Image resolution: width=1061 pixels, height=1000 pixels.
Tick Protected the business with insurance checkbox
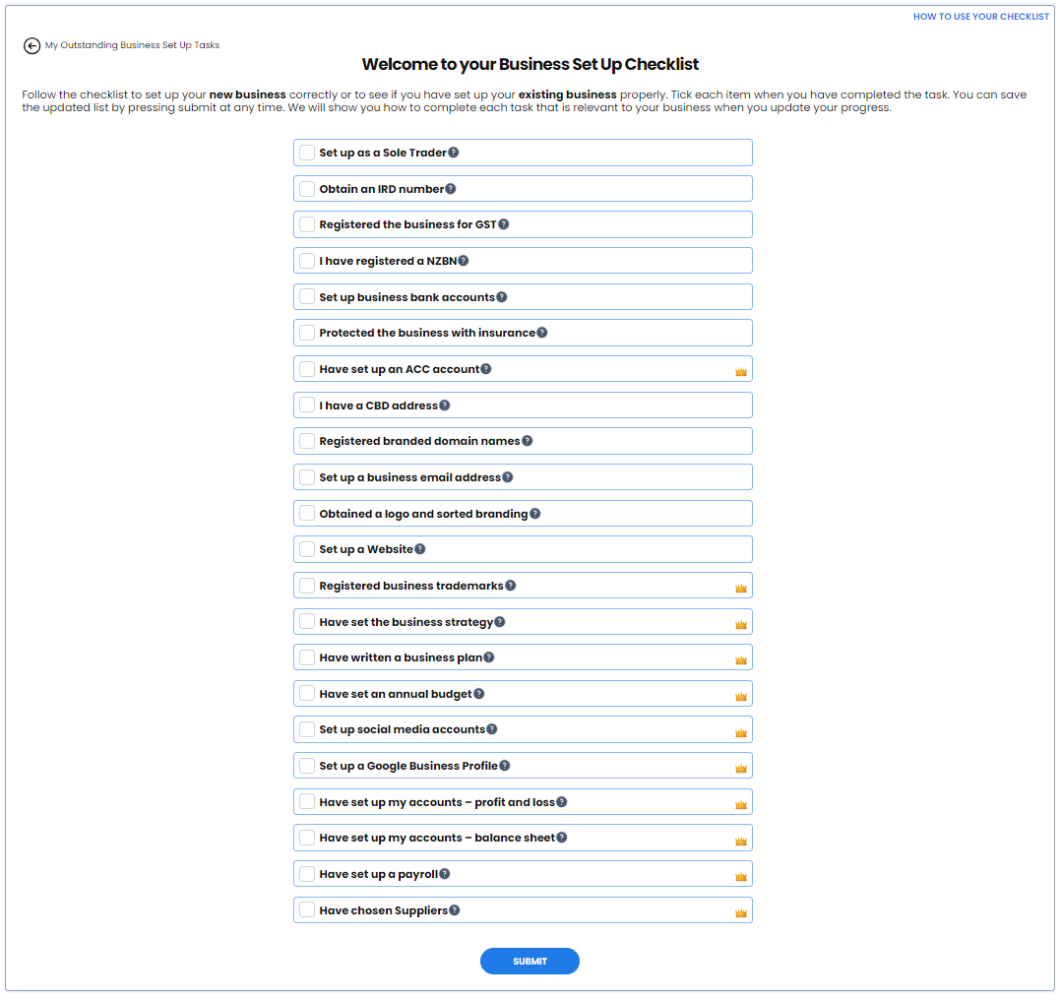click(307, 333)
